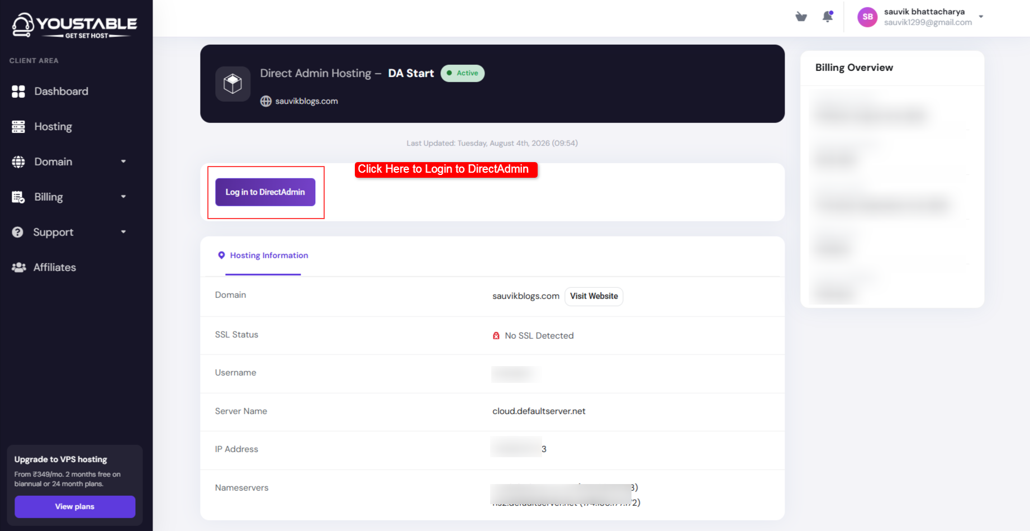Open Affiliates in the sidebar
This screenshot has width=1030, height=531.
pyautogui.click(x=55, y=268)
